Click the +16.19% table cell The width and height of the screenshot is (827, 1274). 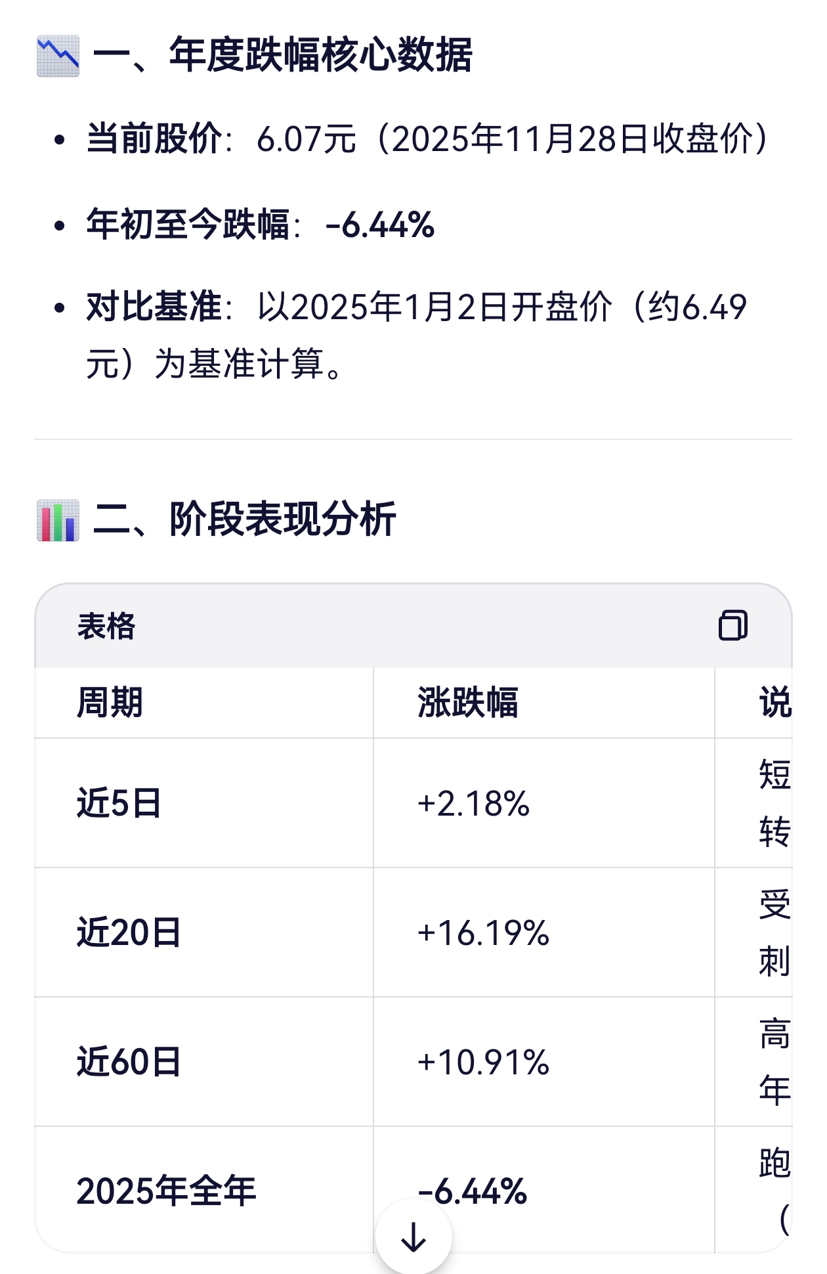coord(483,933)
